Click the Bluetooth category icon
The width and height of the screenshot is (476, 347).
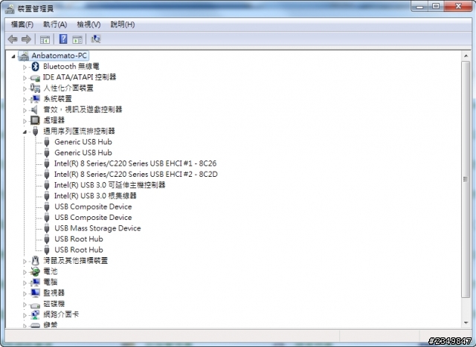click(35, 66)
